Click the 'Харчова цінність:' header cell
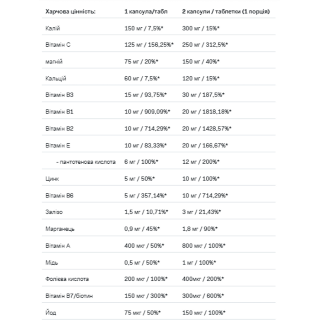The height and width of the screenshot is (320, 320). [70, 11]
